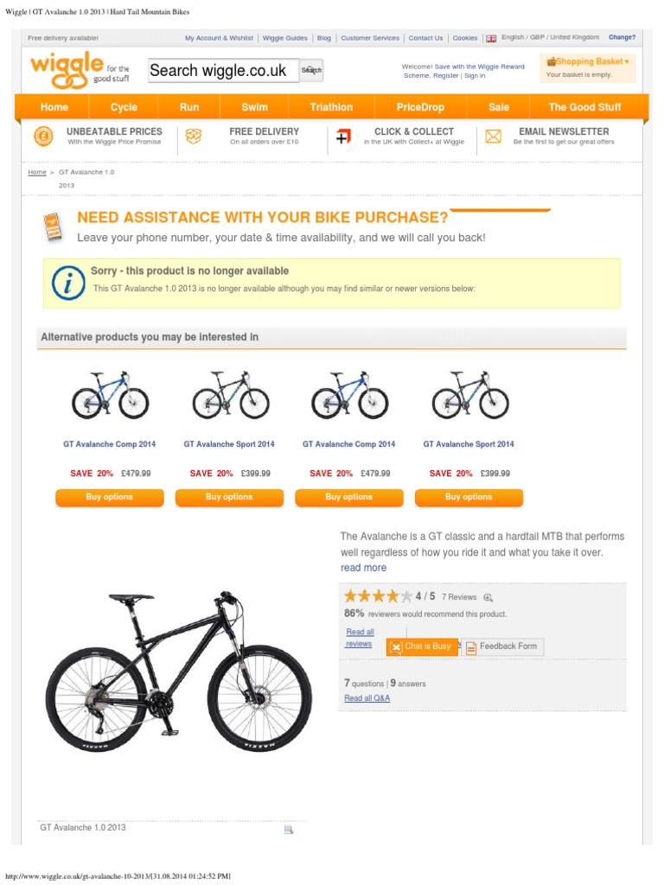This screenshot has height=885, width=664.
Task: Change the language and currency setting
Action: click(622, 38)
